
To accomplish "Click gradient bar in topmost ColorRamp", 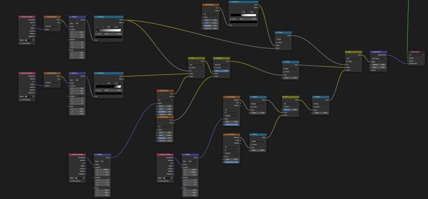I will click(243, 16).
